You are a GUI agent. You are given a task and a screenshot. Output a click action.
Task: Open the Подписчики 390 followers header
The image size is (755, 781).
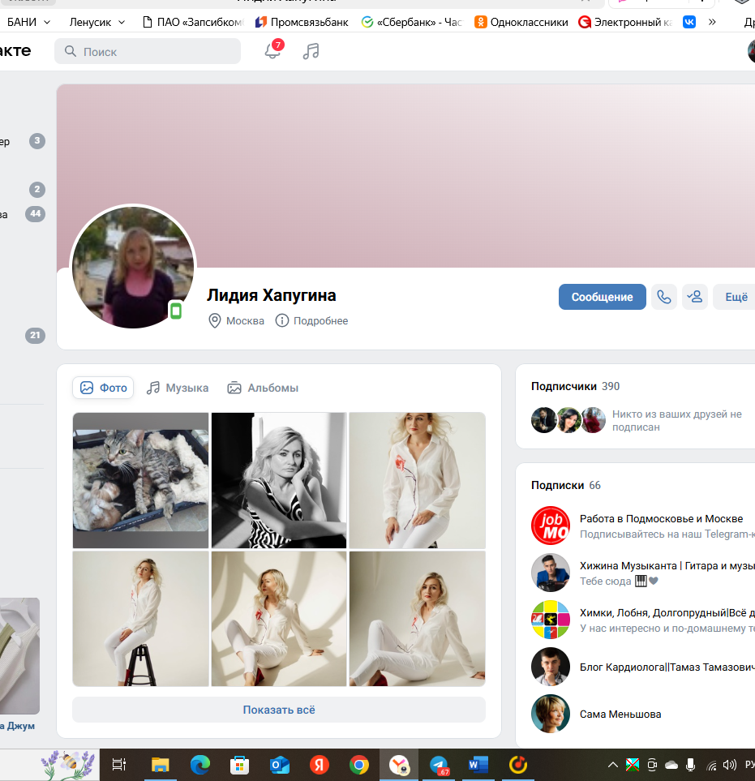click(575, 387)
